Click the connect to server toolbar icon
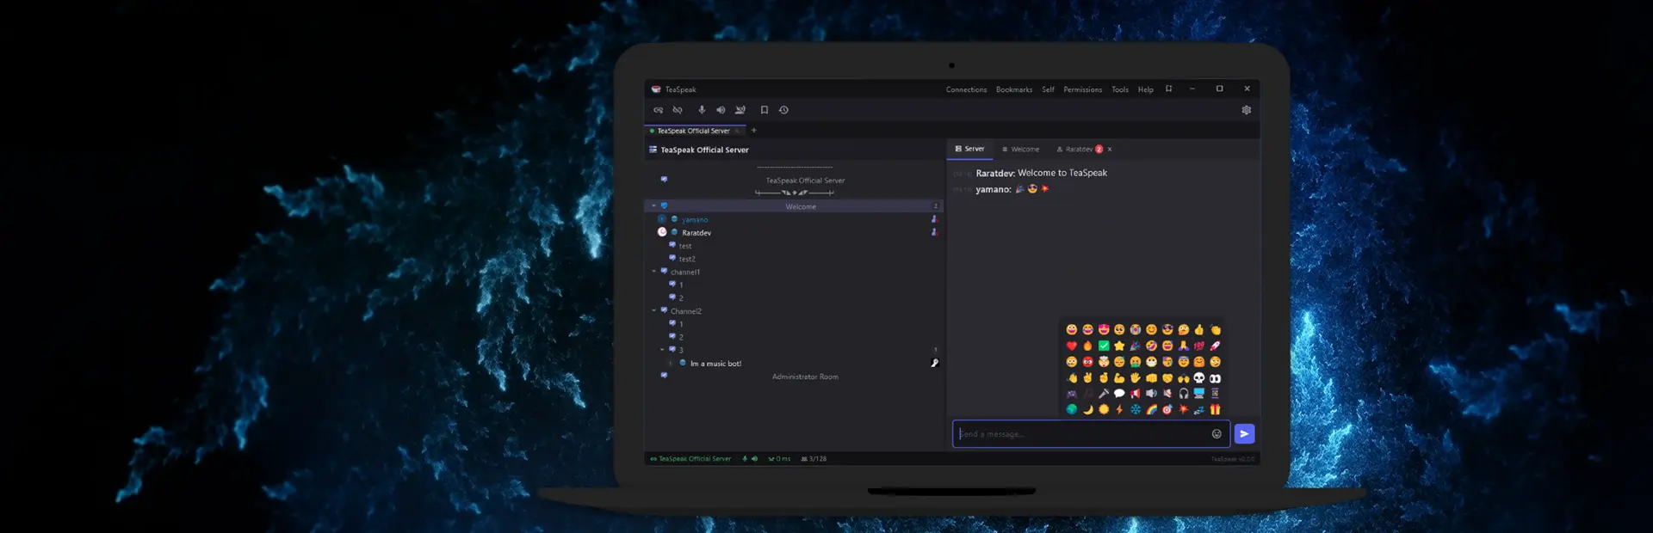The width and height of the screenshot is (1653, 533). [658, 110]
